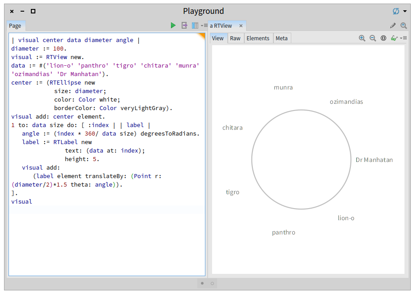This screenshot has height=294, width=413.
Task: Expand the View toolbar menu next to glasses
Action: point(403,38)
